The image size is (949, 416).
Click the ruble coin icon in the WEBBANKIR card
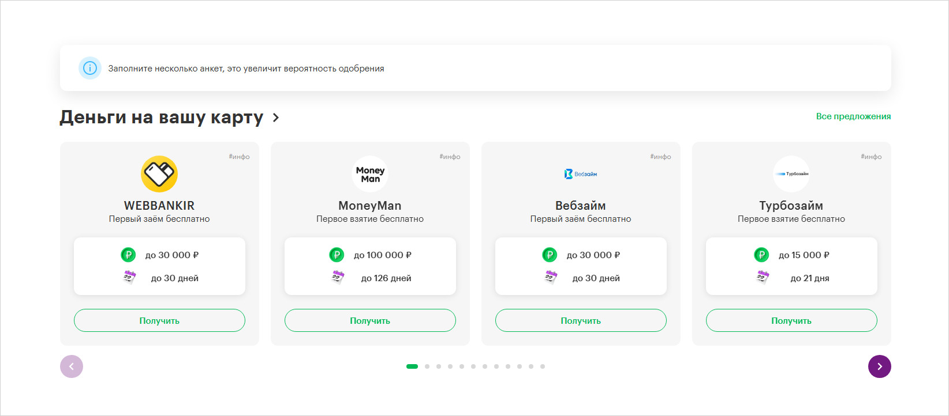click(x=128, y=255)
